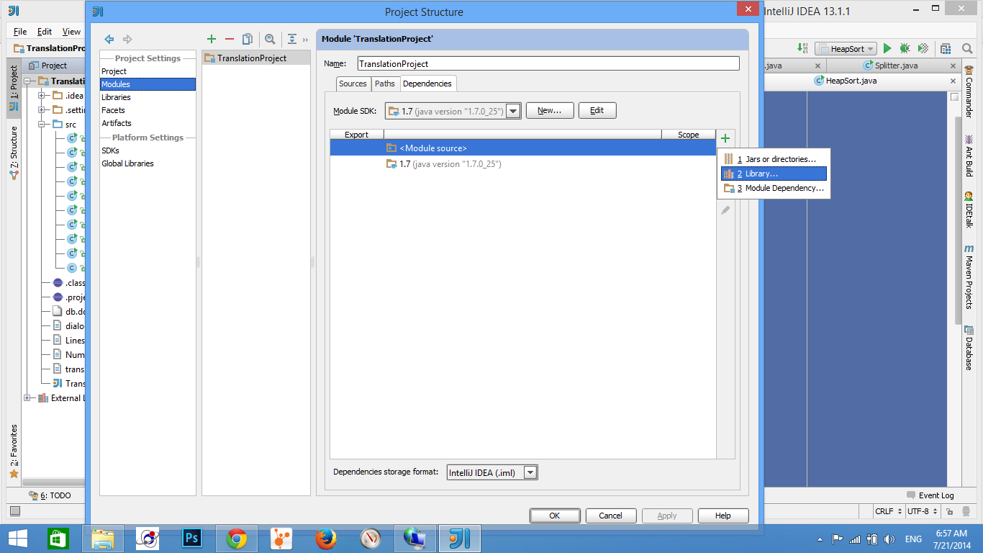Close the Splitter.java editor tab

point(952,66)
